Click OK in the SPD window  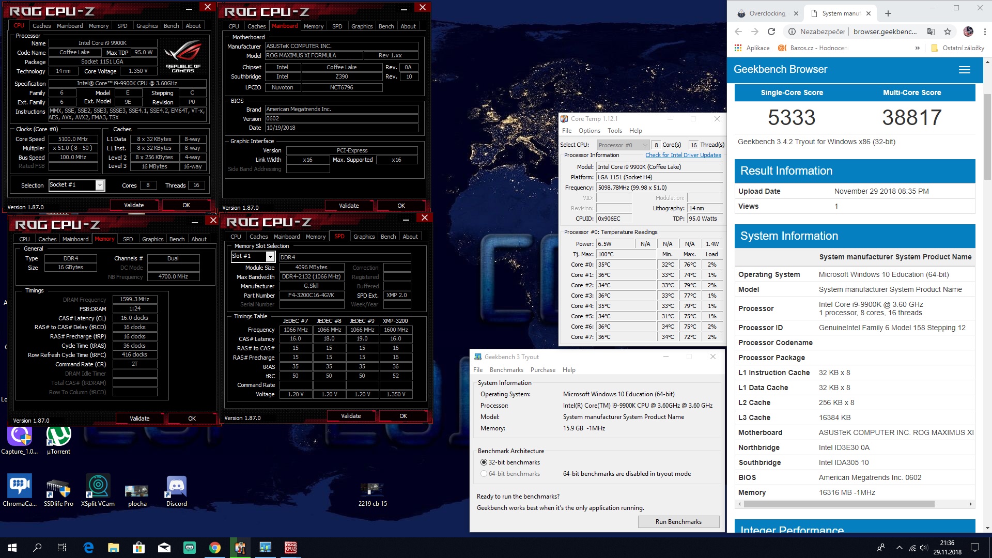tap(403, 416)
